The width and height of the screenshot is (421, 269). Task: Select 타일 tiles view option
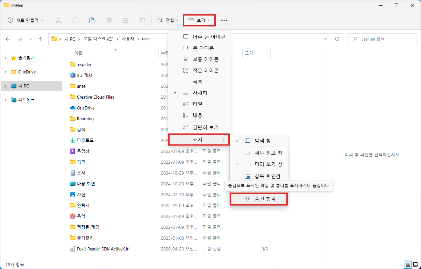pos(199,104)
